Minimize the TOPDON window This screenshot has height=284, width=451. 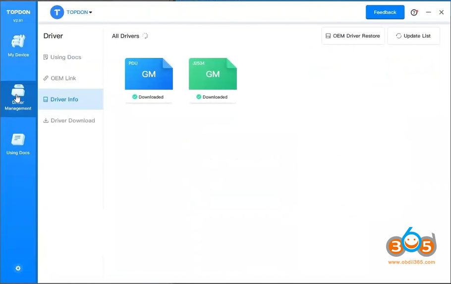pyautogui.click(x=428, y=12)
